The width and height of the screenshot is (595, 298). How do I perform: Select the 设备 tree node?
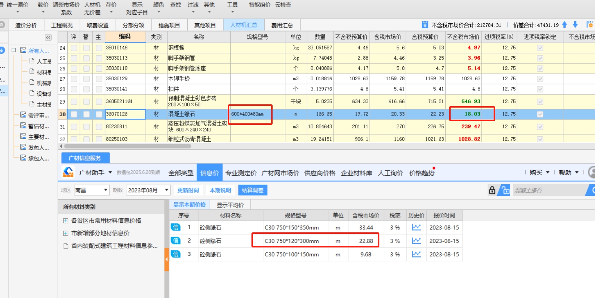click(x=40, y=94)
